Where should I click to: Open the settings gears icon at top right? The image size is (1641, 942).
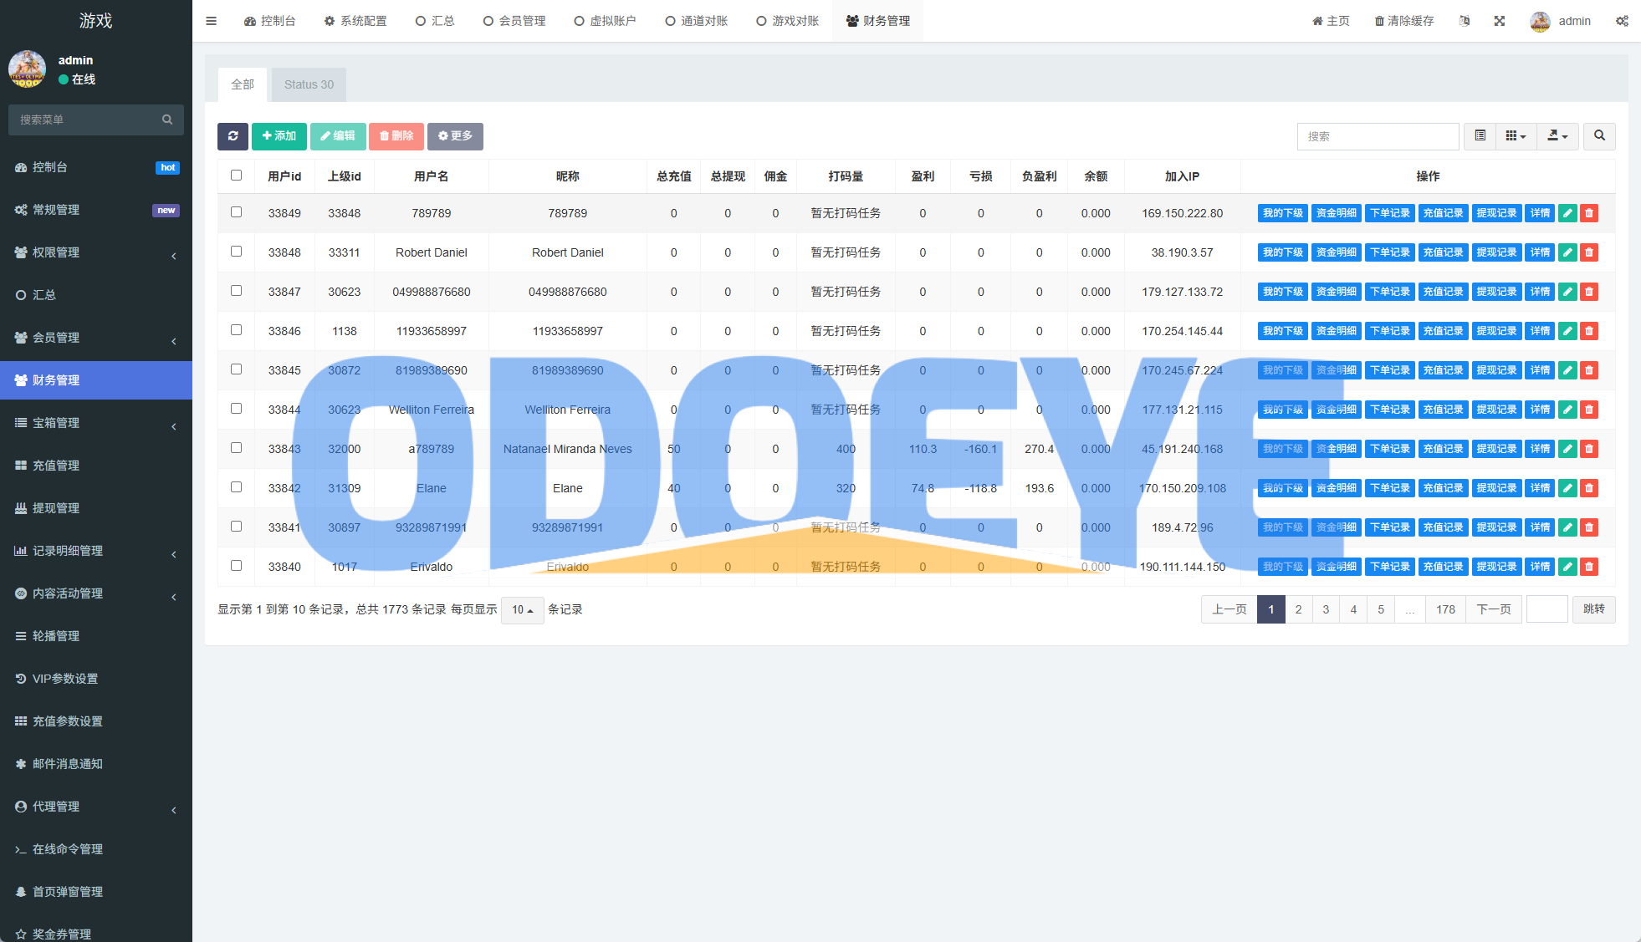1622,21
